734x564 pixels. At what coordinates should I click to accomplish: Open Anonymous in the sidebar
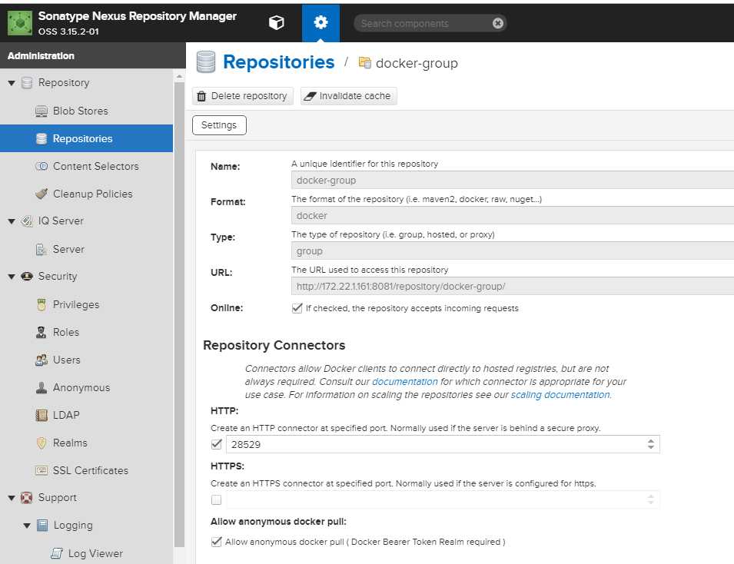[x=81, y=387]
